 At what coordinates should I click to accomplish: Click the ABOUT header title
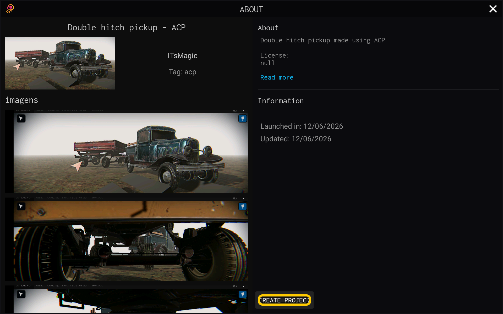[251, 9]
